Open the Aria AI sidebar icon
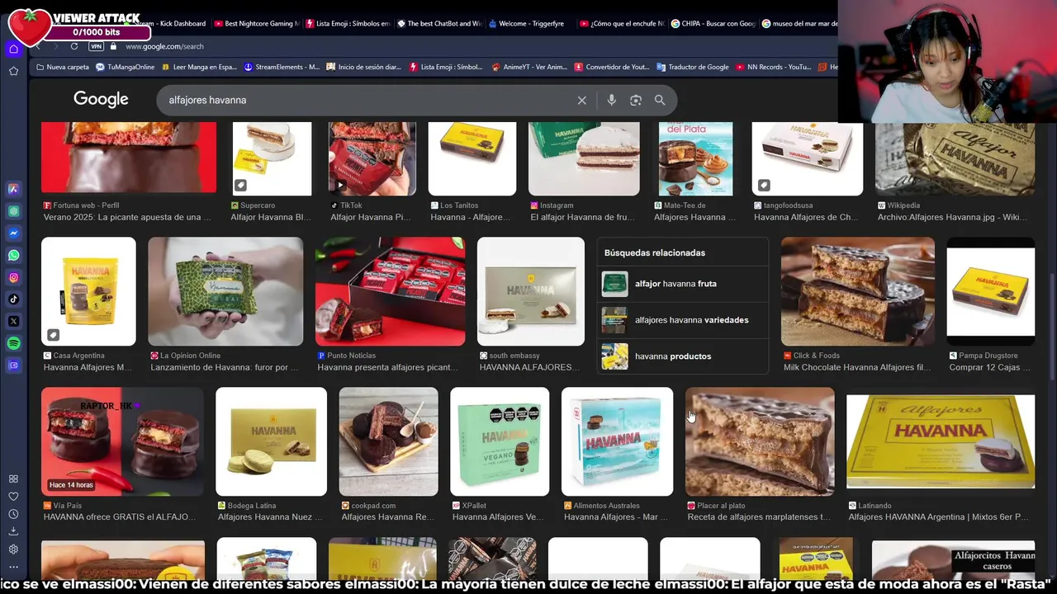 coord(13,189)
